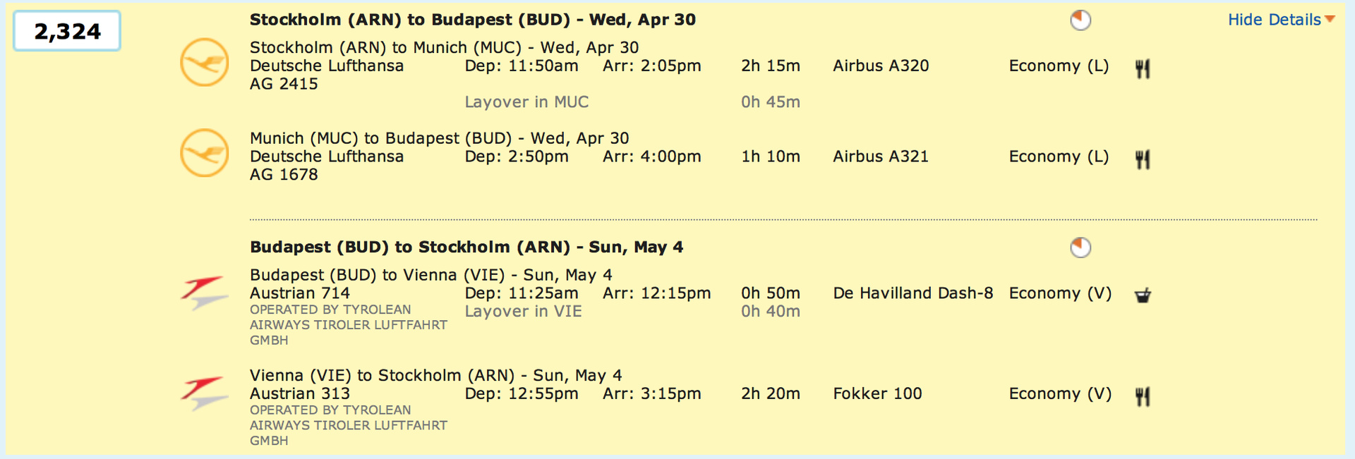
Task: Click the meal icon for the Fokker 100 flight
Action: (x=1143, y=397)
